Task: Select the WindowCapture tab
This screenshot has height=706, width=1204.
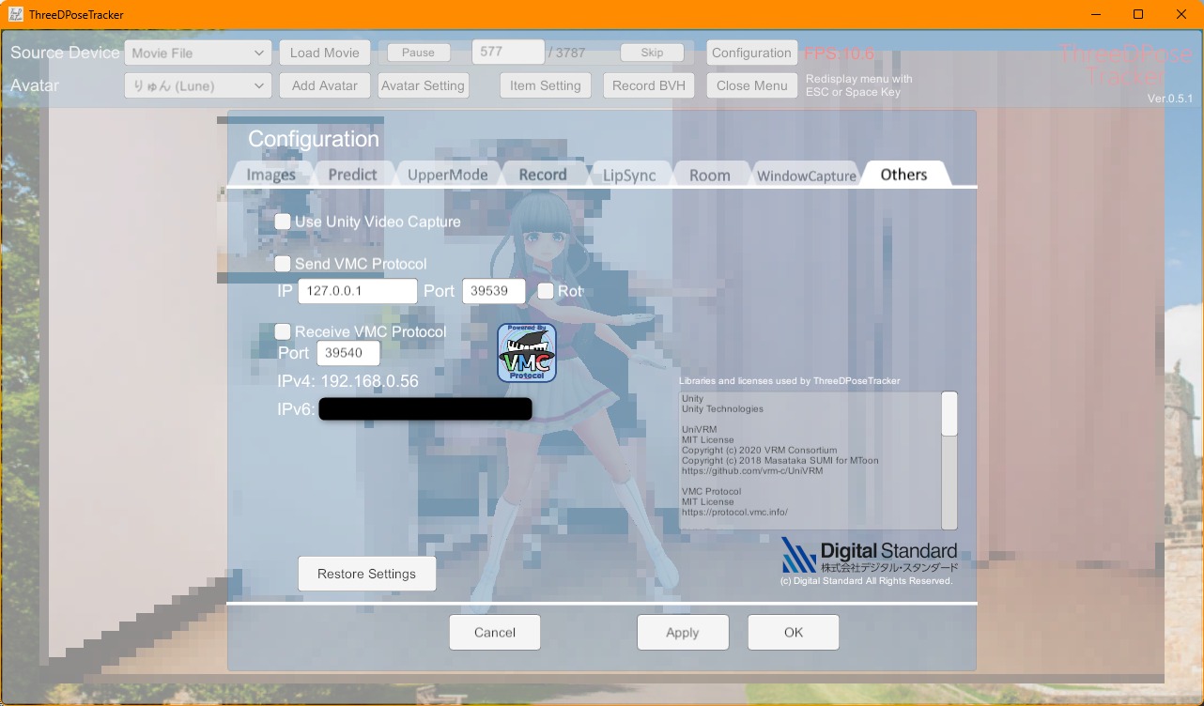Action: (x=806, y=176)
